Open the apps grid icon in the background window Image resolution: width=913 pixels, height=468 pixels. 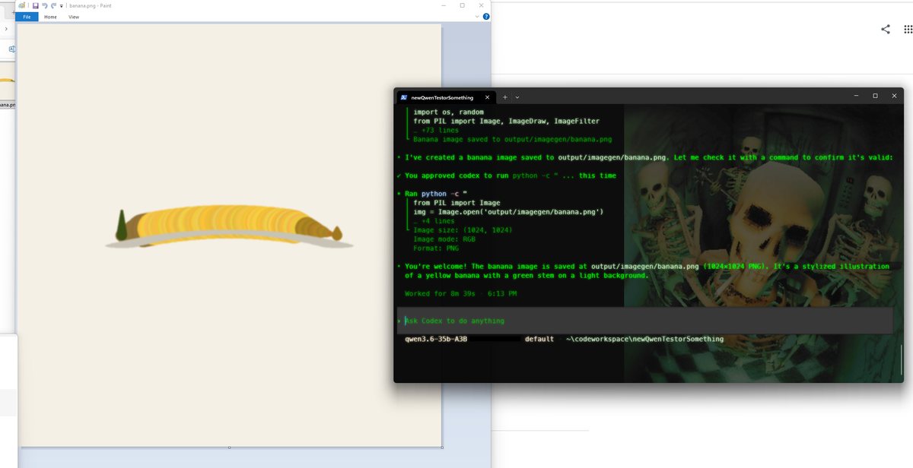907,29
